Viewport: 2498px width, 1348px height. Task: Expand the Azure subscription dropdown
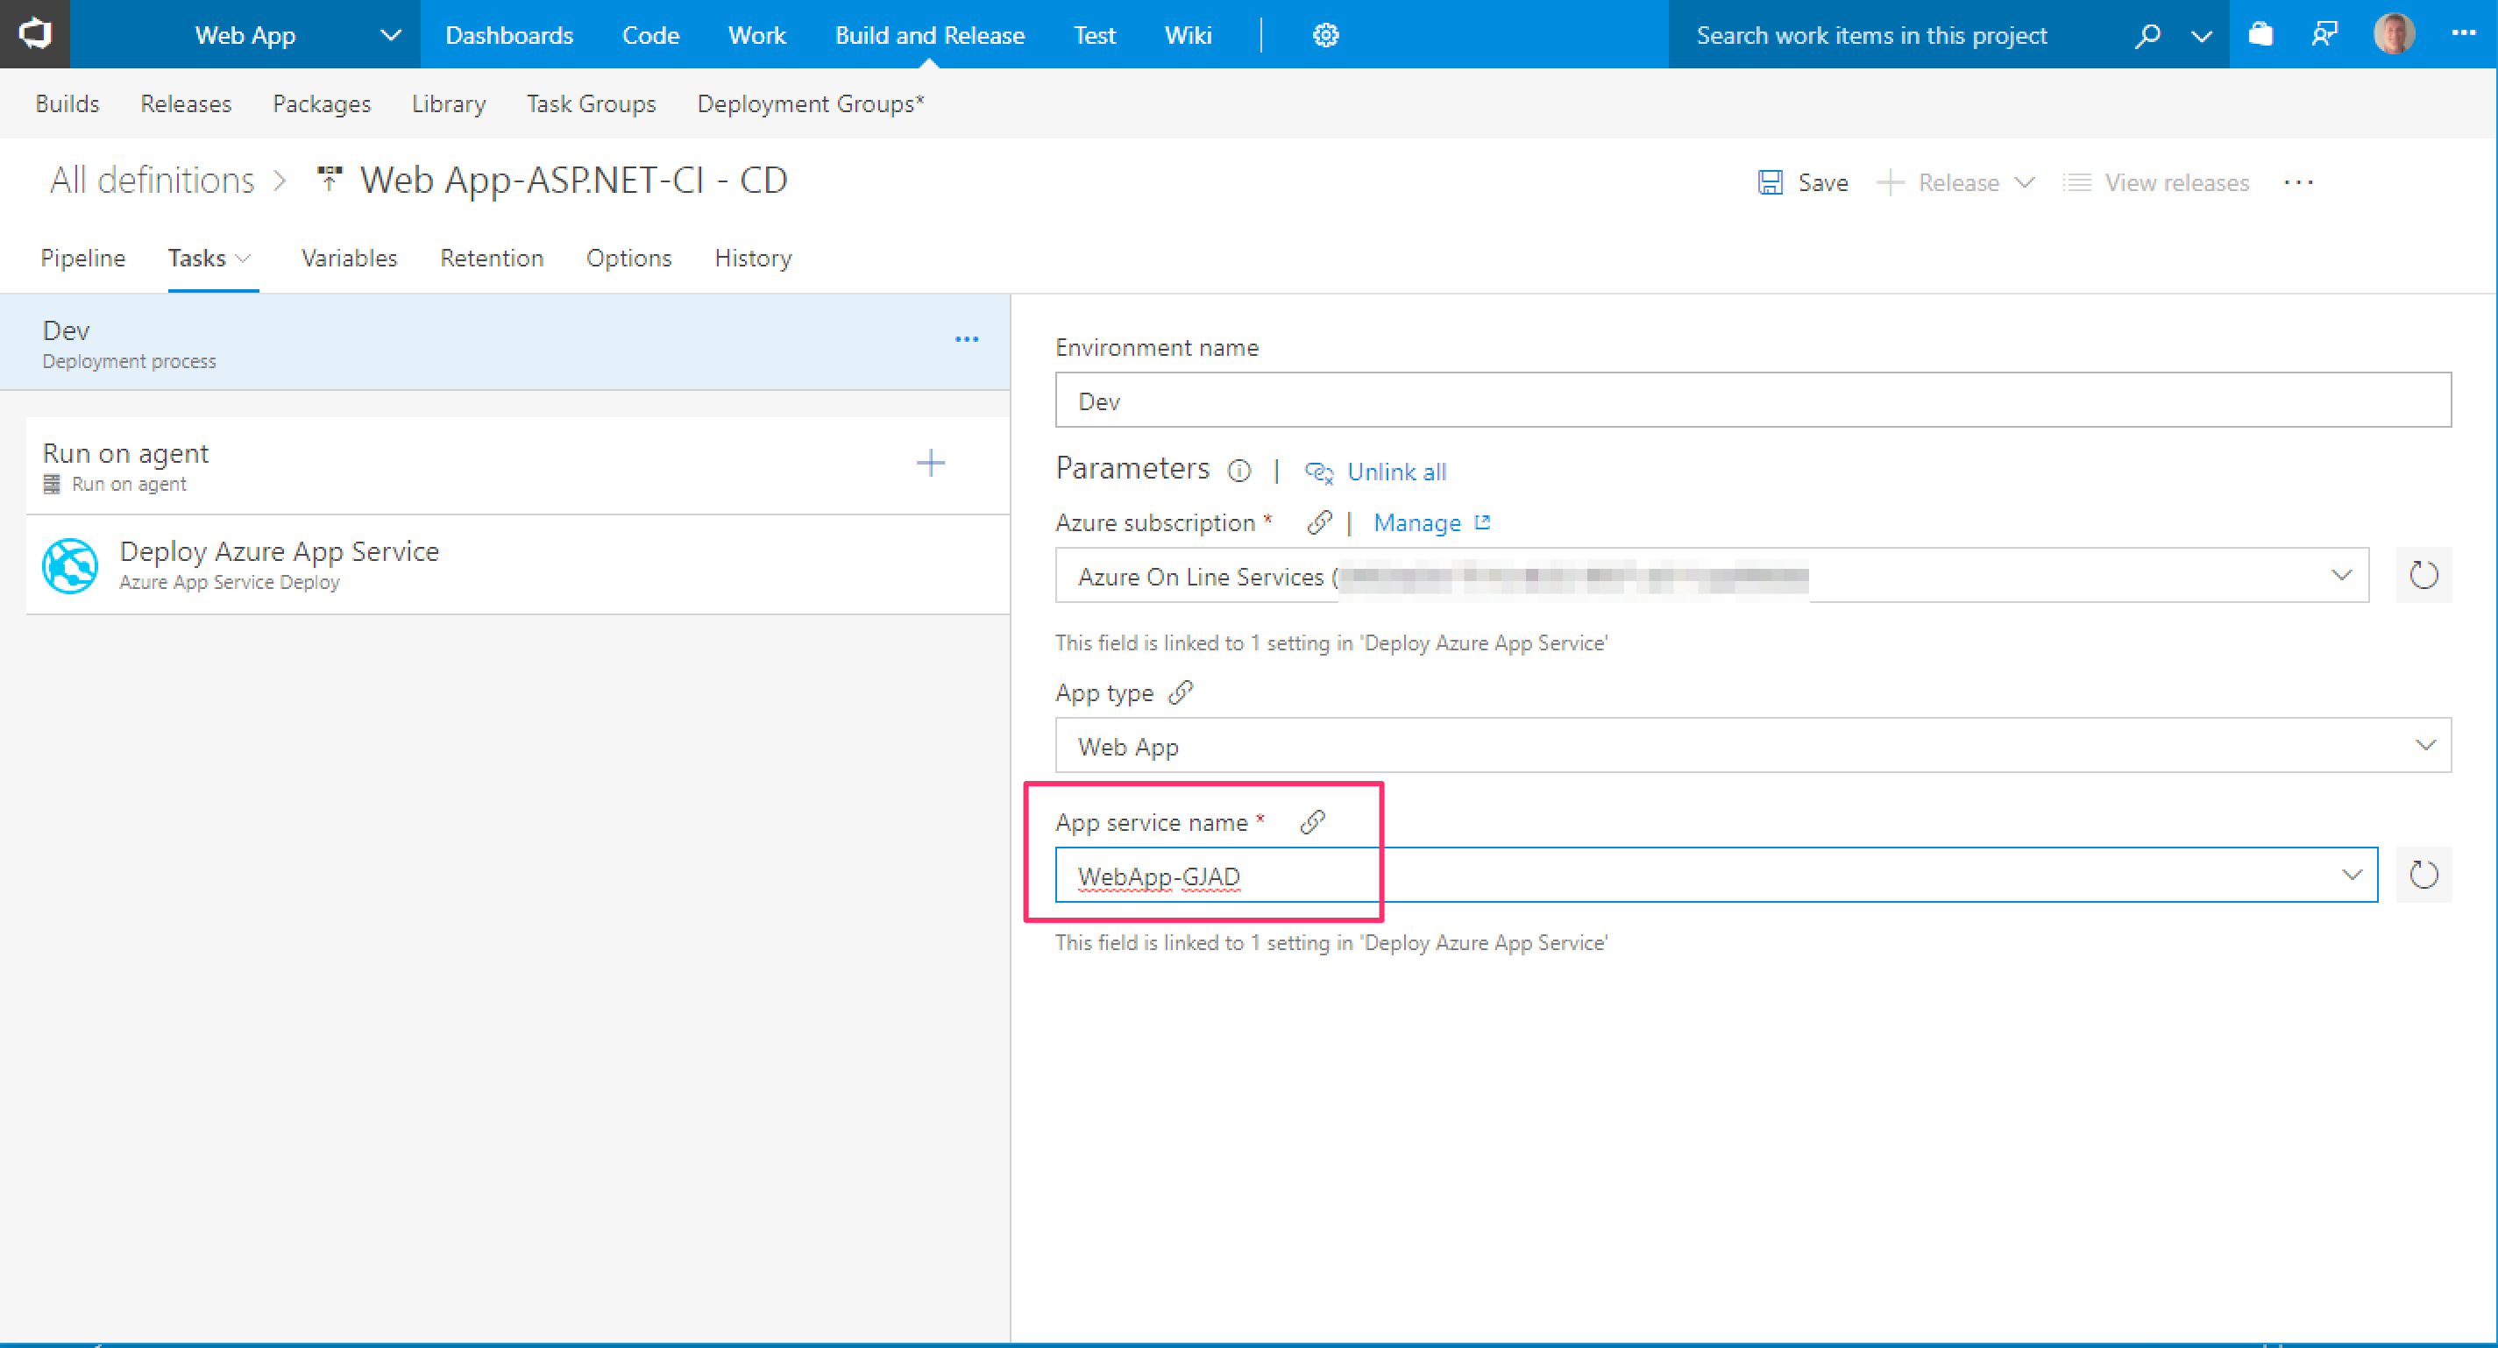point(2341,575)
